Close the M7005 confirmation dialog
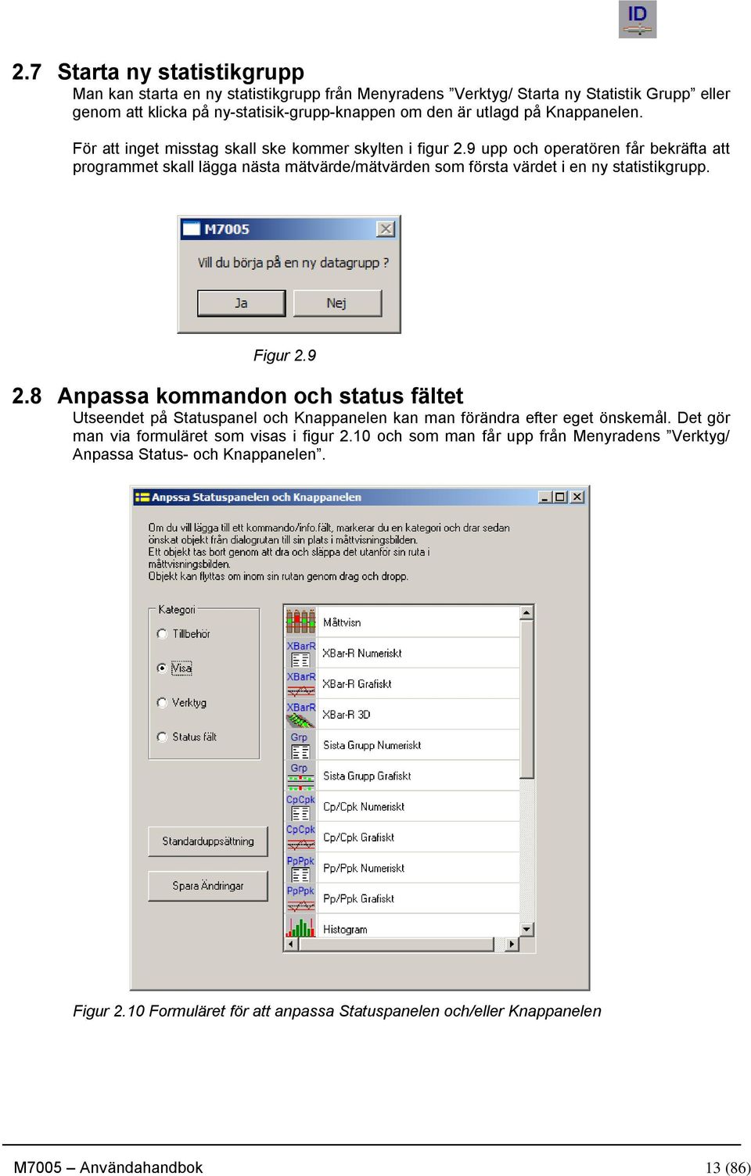This screenshot has height=1176, width=751. point(386,229)
